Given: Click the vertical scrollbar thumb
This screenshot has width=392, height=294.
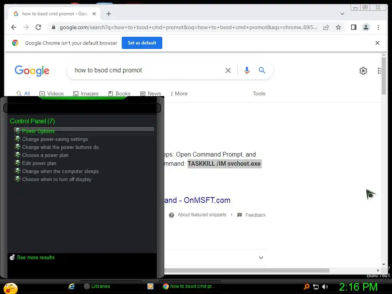Looking at the screenshot, I should tap(384, 76).
